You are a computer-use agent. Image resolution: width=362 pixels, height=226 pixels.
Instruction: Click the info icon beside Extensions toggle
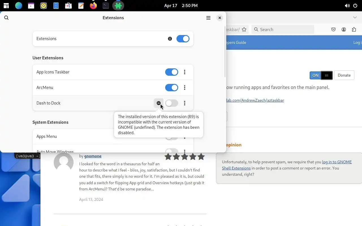click(x=170, y=39)
